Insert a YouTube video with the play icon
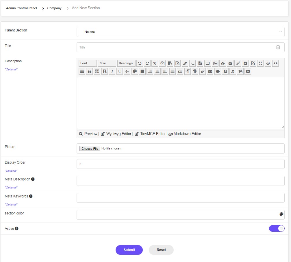Viewport: 291px width, 262px height. (248, 71)
